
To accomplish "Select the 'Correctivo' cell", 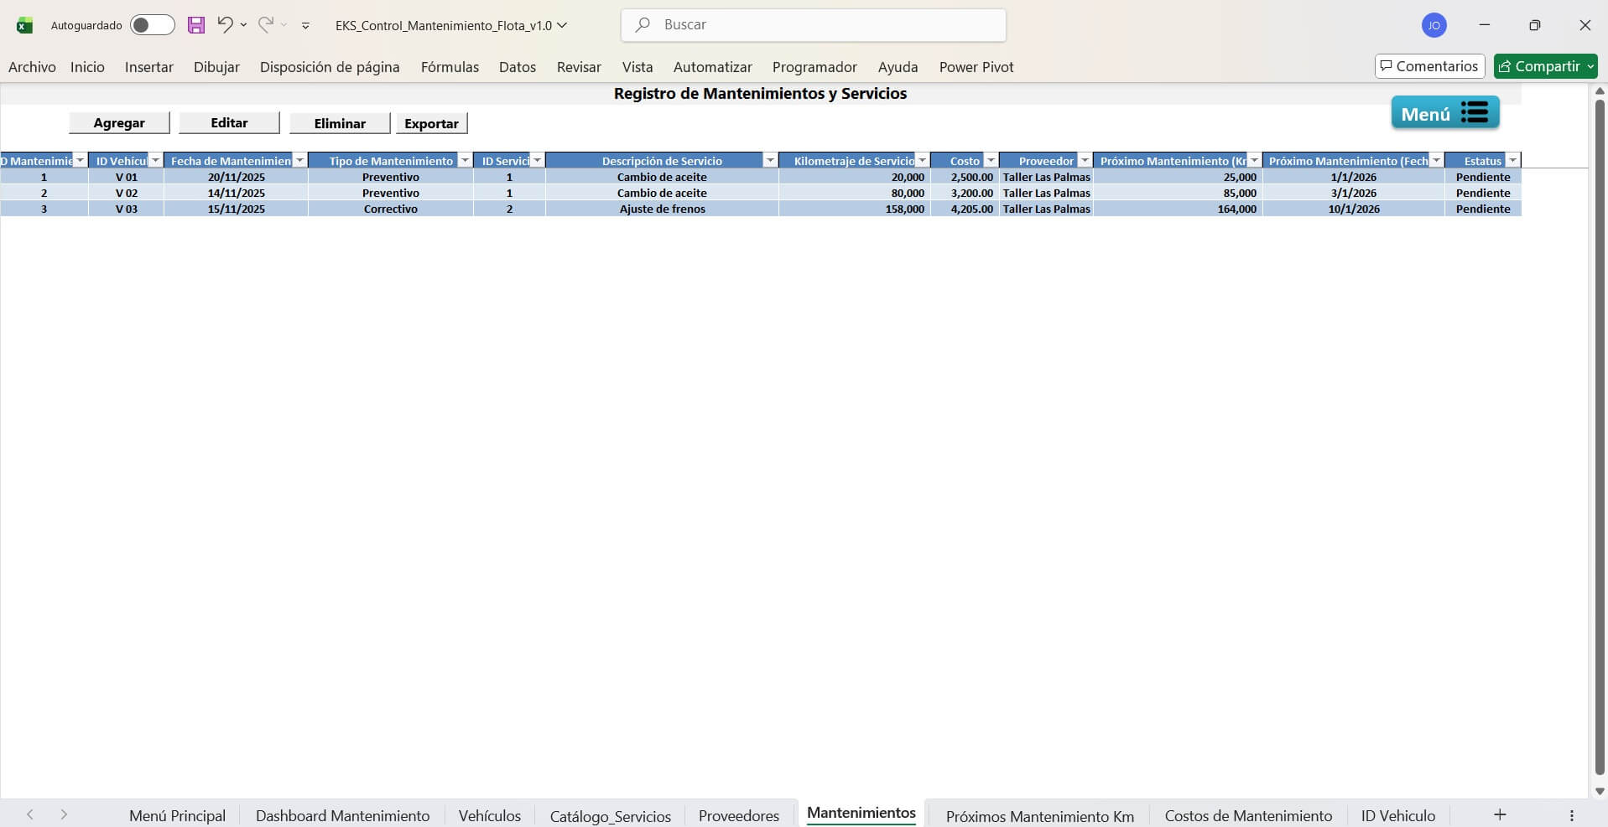I will point(391,209).
